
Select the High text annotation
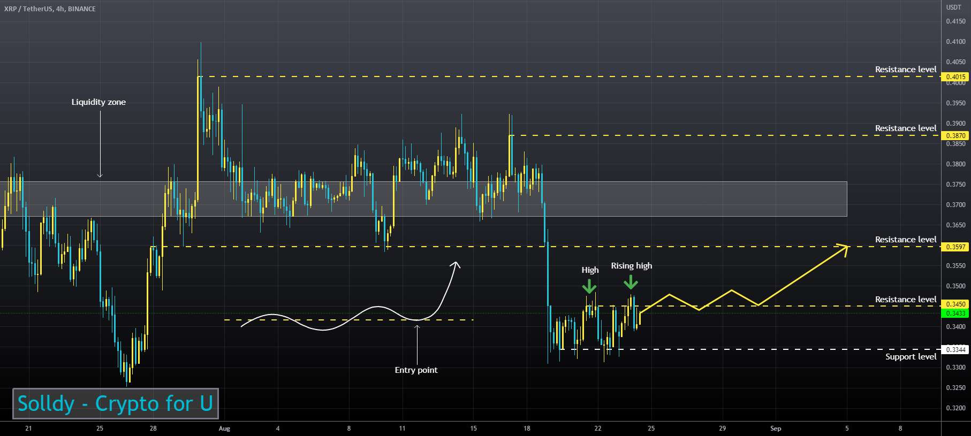click(590, 270)
